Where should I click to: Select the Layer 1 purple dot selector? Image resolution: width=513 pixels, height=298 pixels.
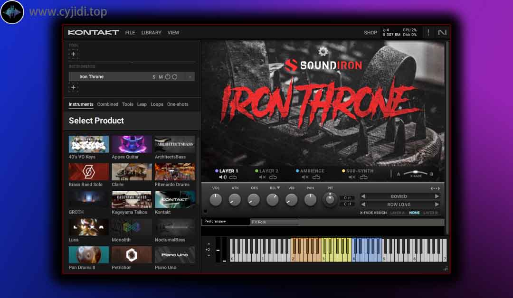click(217, 171)
